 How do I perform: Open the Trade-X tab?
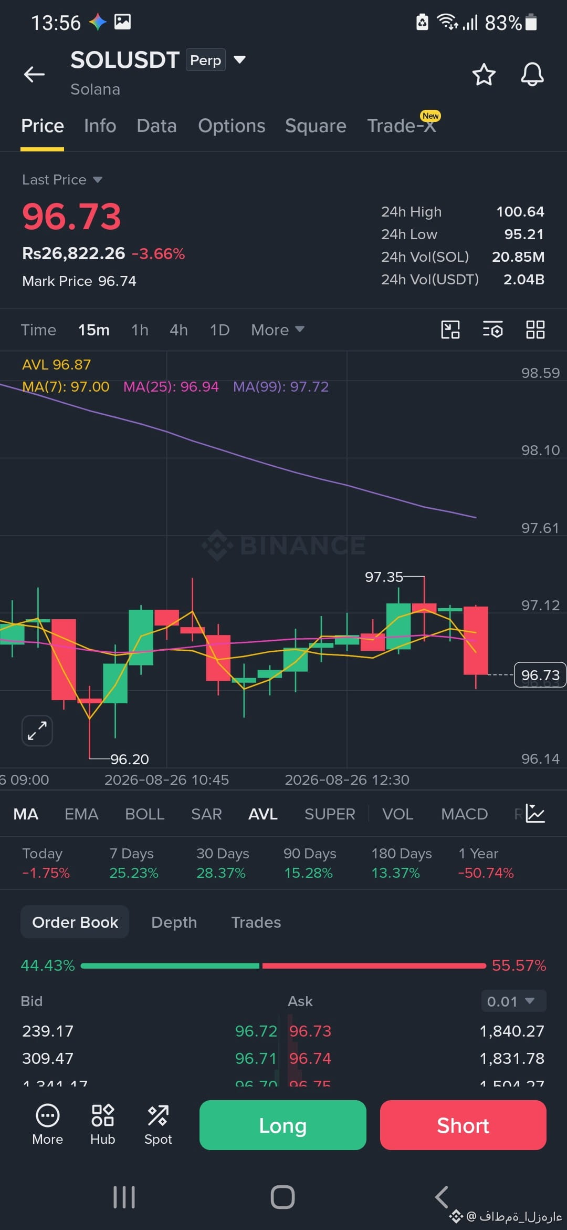click(x=402, y=126)
